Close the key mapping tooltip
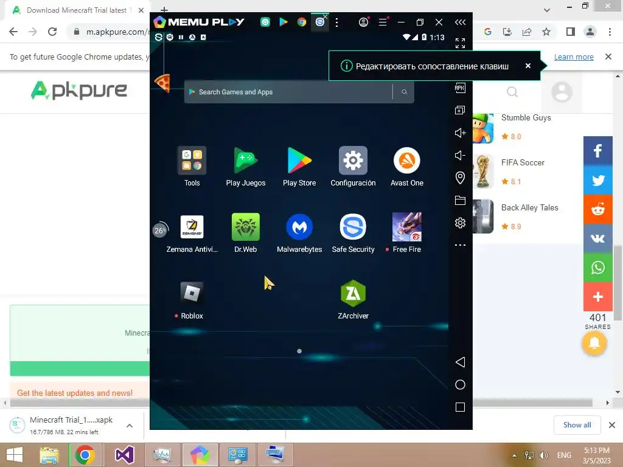623x467 pixels. coord(527,66)
